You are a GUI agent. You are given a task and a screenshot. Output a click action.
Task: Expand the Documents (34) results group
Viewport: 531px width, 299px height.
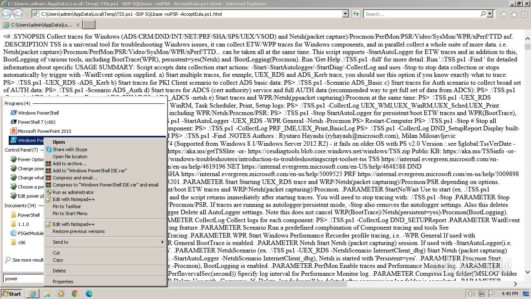pos(20,206)
